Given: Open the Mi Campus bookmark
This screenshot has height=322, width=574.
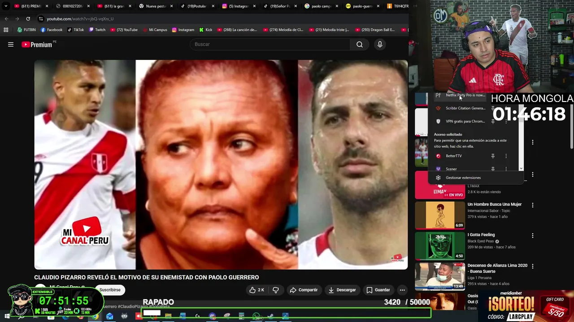Looking at the screenshot, I should [x=155, y=30].
